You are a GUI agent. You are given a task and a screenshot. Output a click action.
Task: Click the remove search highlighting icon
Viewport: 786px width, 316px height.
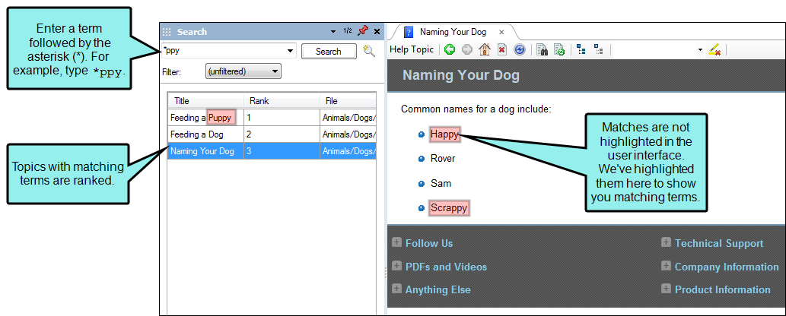pyautogui.click(x=714, y=49)
